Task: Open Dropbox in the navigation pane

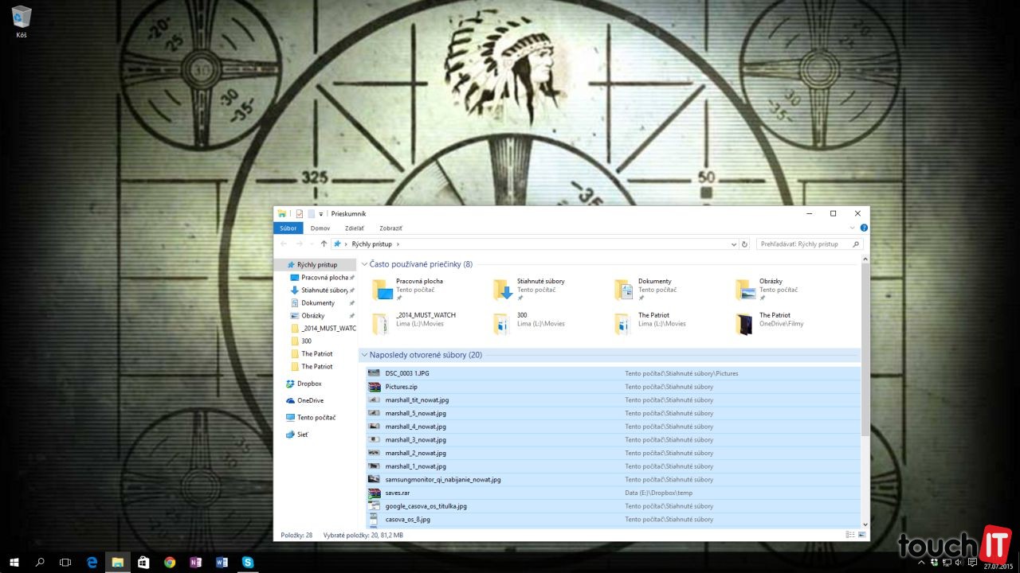Action: [309, 384]
